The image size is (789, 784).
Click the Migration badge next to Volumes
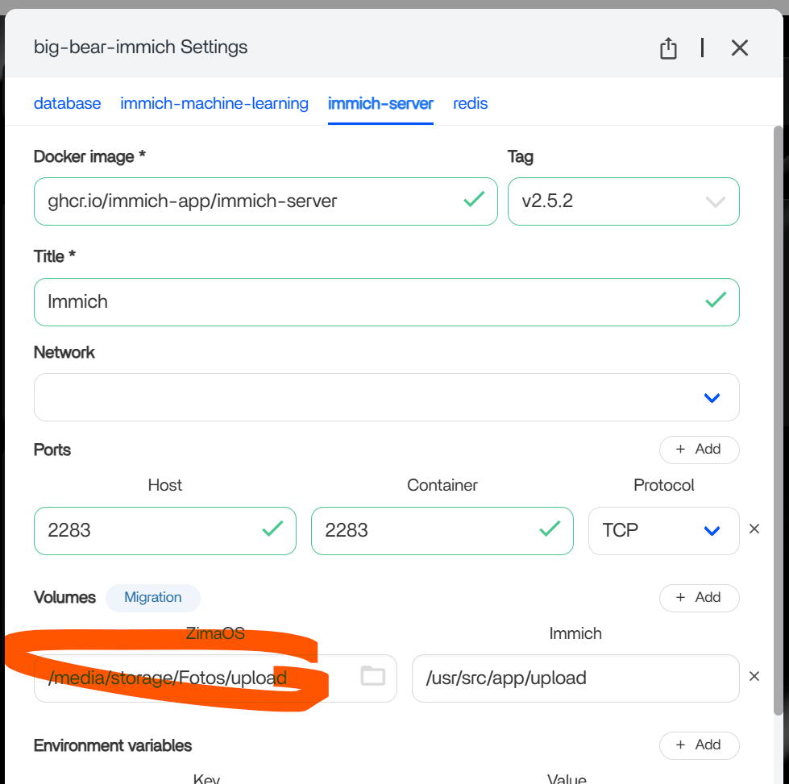152,597
